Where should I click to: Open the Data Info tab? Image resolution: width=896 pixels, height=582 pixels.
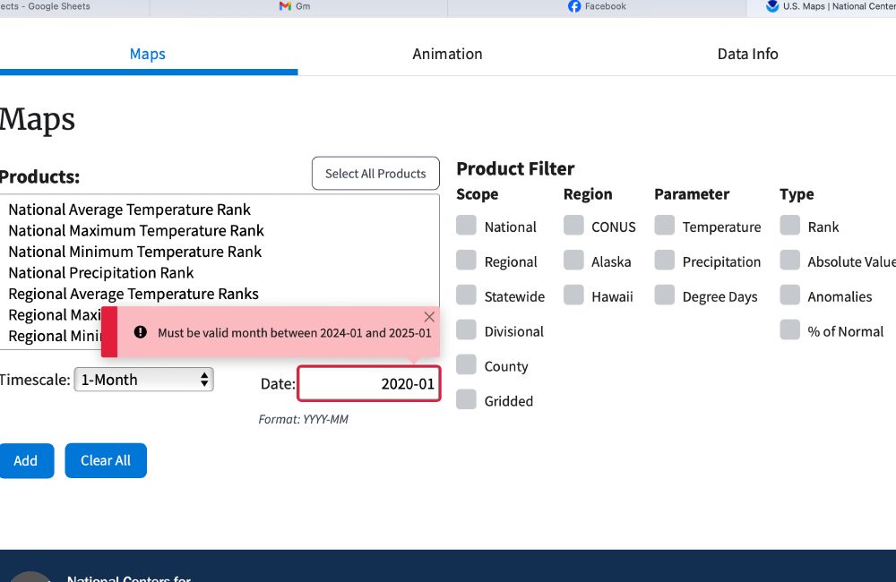747,54
